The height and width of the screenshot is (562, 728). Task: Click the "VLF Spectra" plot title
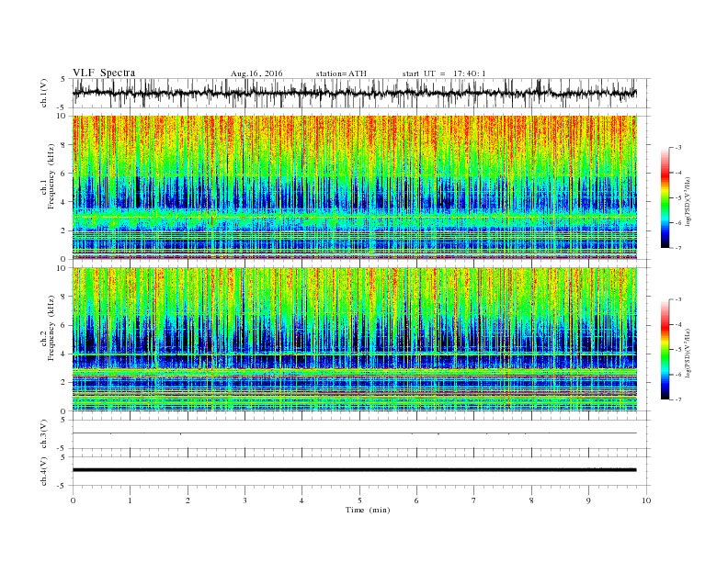pos(104,73)
